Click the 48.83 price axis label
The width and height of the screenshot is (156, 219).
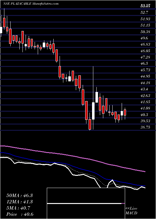click(x=145, y=44)
